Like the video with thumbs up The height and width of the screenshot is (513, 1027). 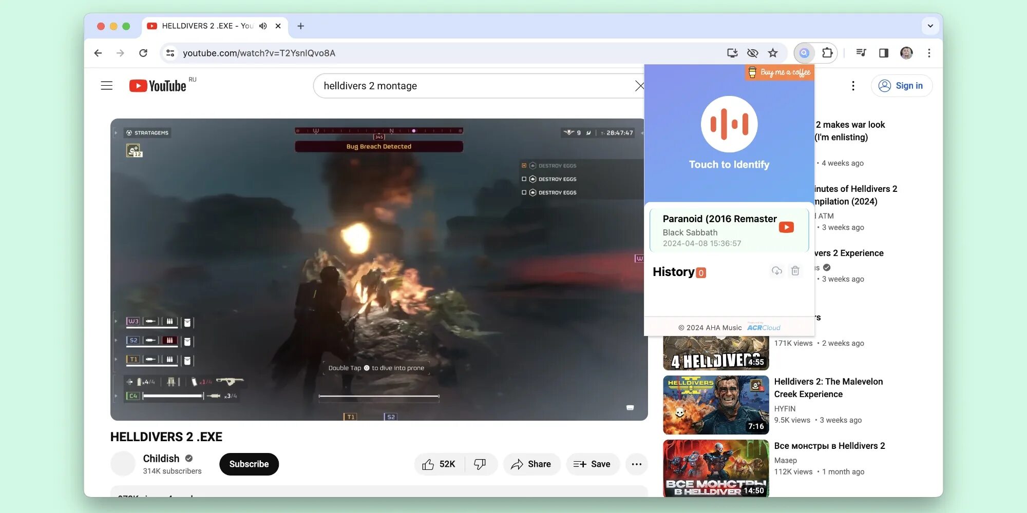[x=440, y=464]
